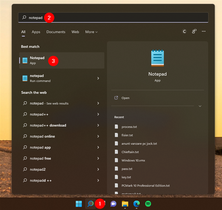
Task: Switch to the Documents tab
Action: 56,32
